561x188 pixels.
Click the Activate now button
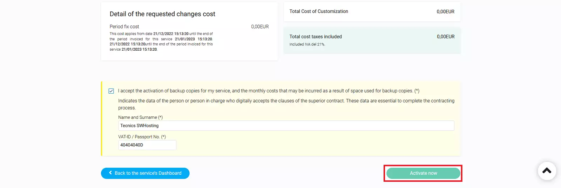coord(423,173)
